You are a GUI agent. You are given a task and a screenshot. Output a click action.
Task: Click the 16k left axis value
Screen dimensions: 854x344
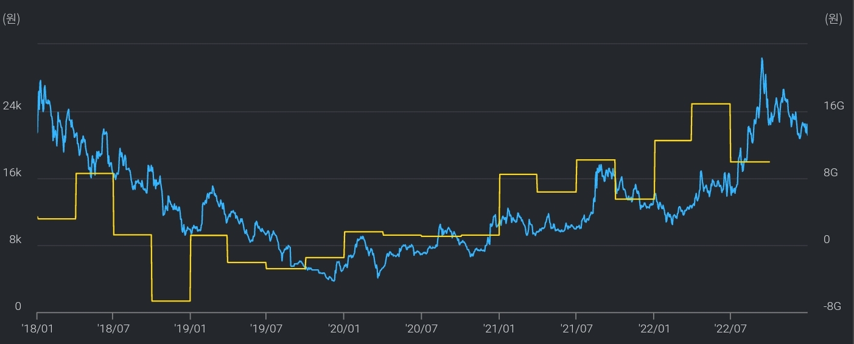[12, 173]
